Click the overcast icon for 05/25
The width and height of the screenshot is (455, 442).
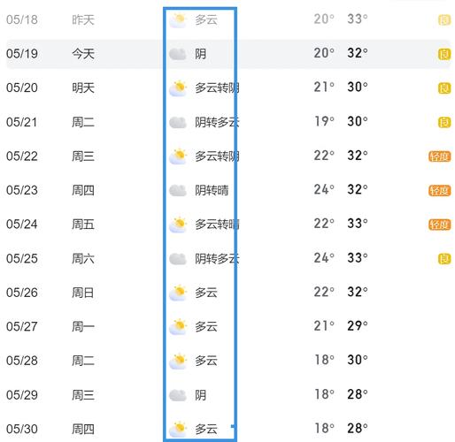tap(178, 259)
